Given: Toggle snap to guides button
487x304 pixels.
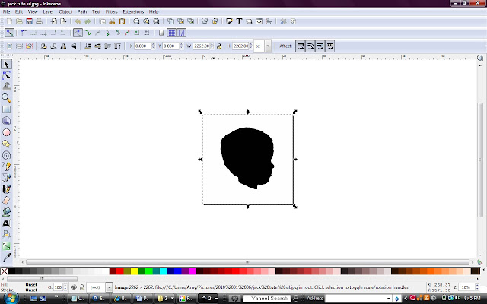Looking at the screenshot, I should (181, 33).
